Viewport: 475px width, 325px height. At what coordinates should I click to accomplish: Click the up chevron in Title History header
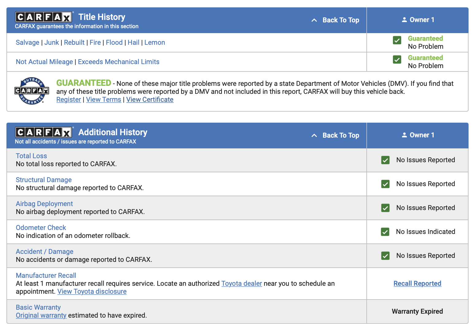(x=314, y=20)
